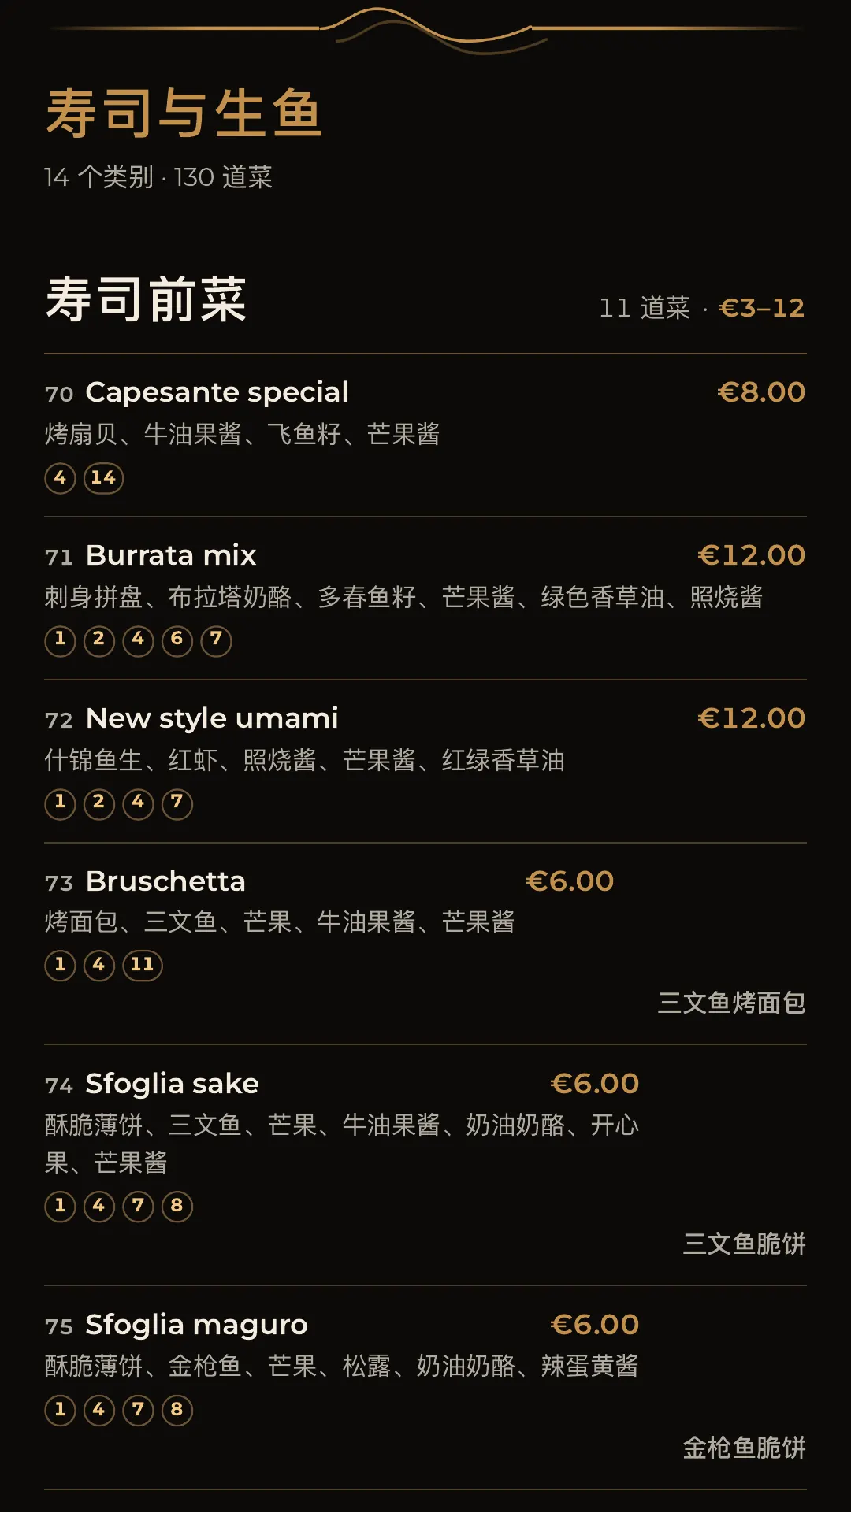851x1513 pixels.
Task: Tap allergen badge 1 under Sfoglia maguro
Action: coord(60,1410)
